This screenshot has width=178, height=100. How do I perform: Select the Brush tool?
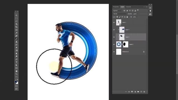(16, 39)
